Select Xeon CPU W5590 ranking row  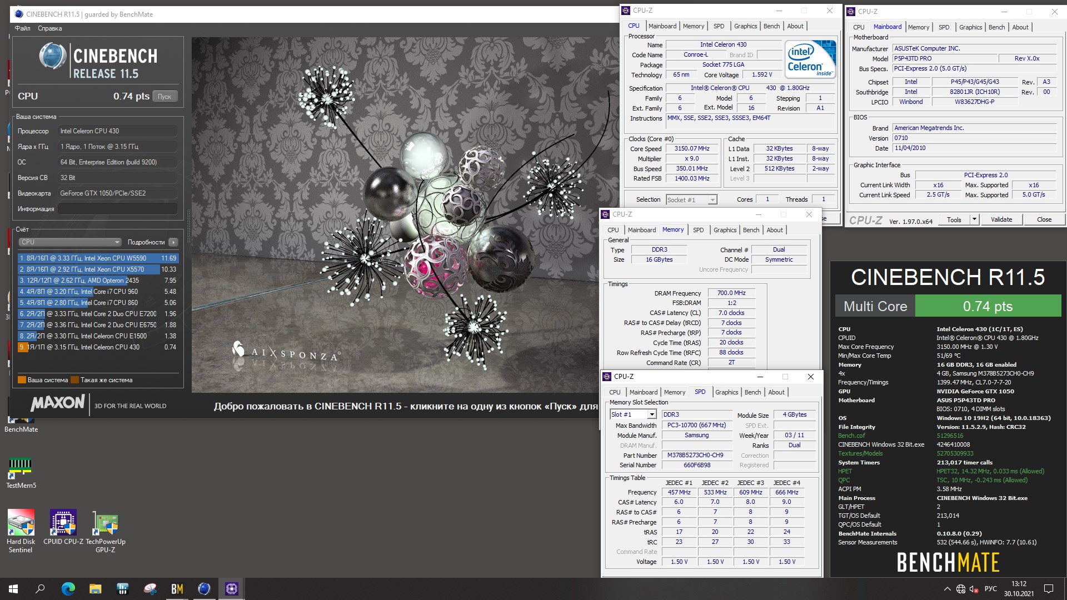point(98,258)
